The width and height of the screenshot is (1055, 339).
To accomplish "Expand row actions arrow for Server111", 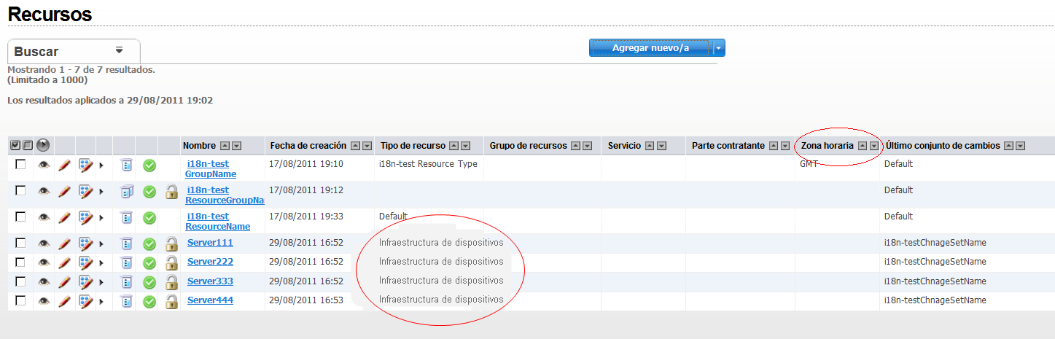I will point(101,243).
